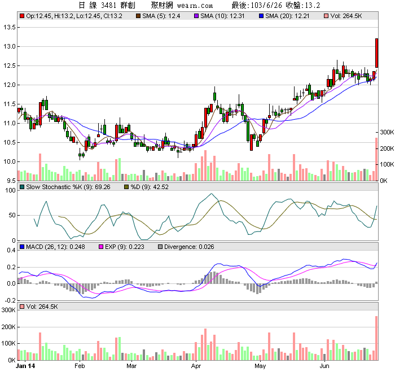Click the 9.5 price axis label
The image size is (395, 372).
point(11,181)
